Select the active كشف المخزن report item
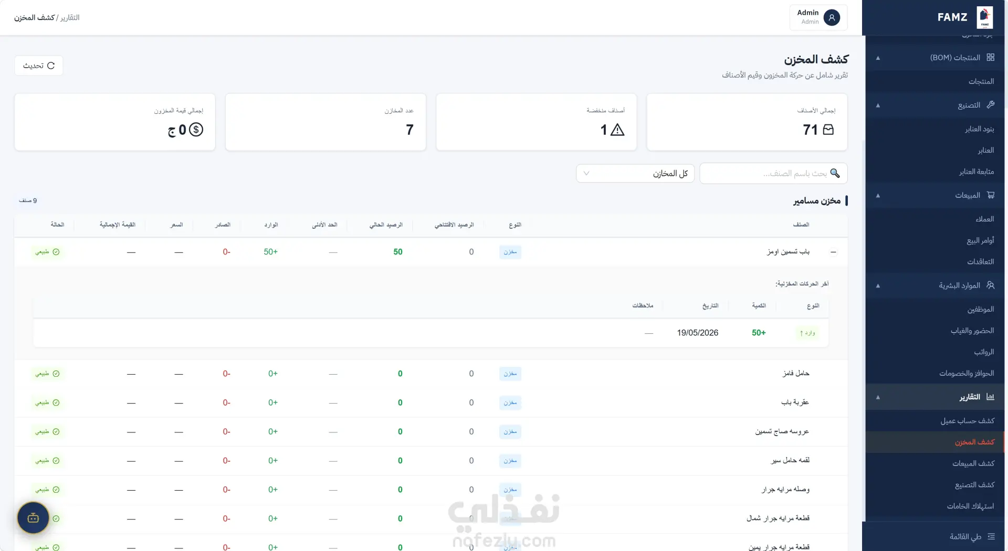The image size is (1008, 551). click(x=934, y=442)
